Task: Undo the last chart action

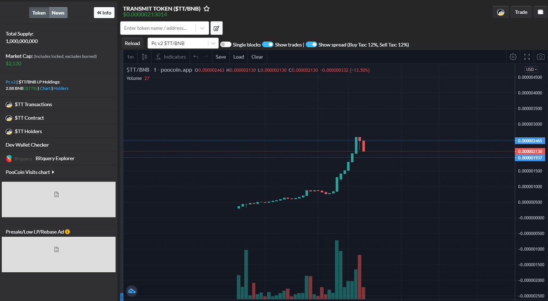Action: [x=196, y=57]
